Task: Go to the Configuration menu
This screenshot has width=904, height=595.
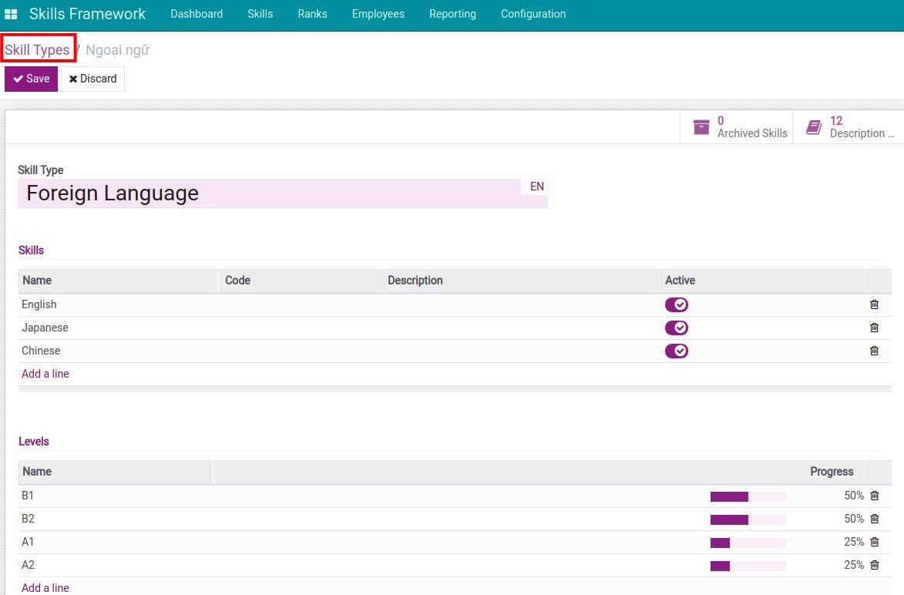Action: point(533,13)
